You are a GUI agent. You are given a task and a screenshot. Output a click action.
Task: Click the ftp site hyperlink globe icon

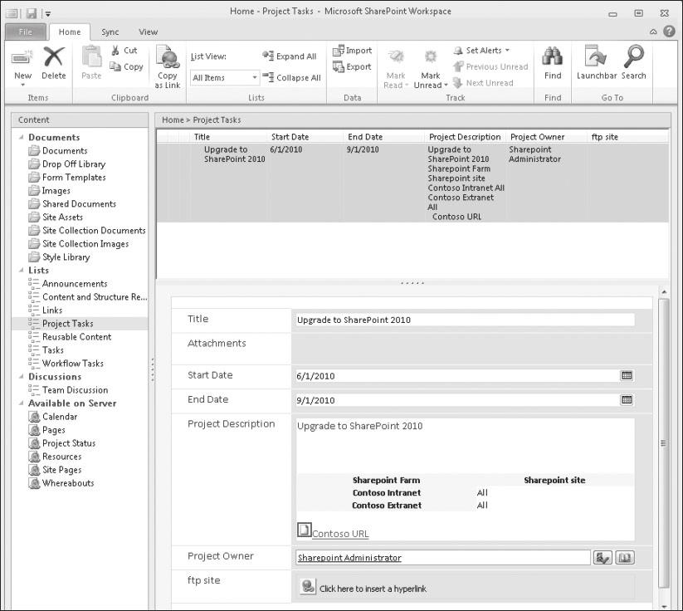(x=308, y=587)
